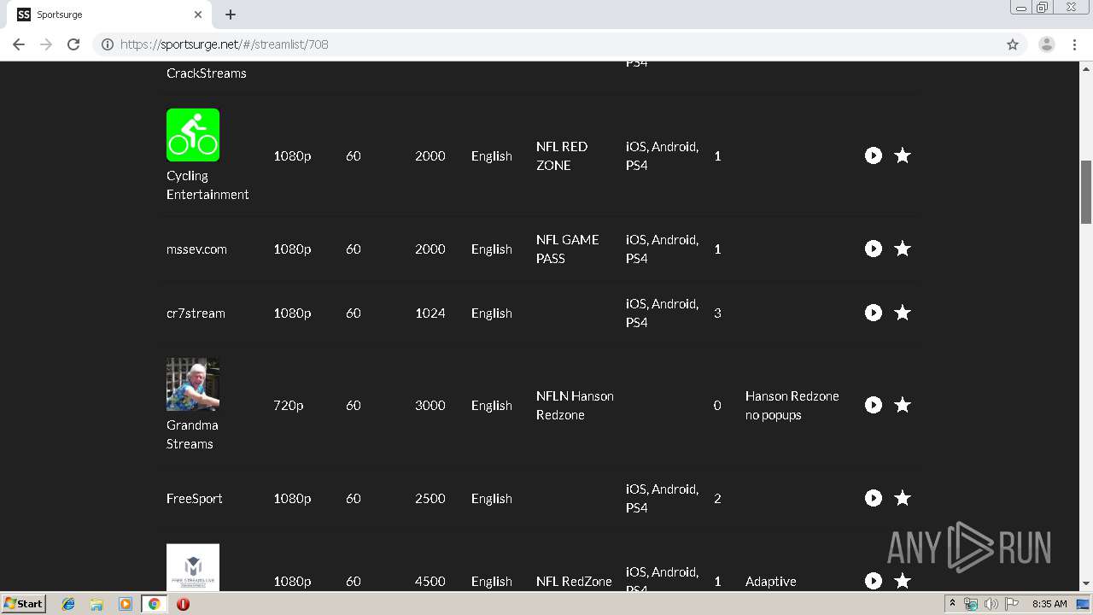Click the Cycling Entertainment streamer name
The image size is (1093, 615).
tap(207, 185)
